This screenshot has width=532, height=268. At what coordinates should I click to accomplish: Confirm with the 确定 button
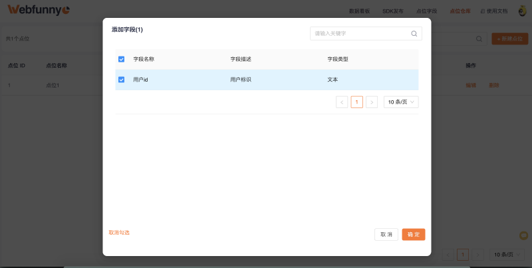click(x=414, y=235)
